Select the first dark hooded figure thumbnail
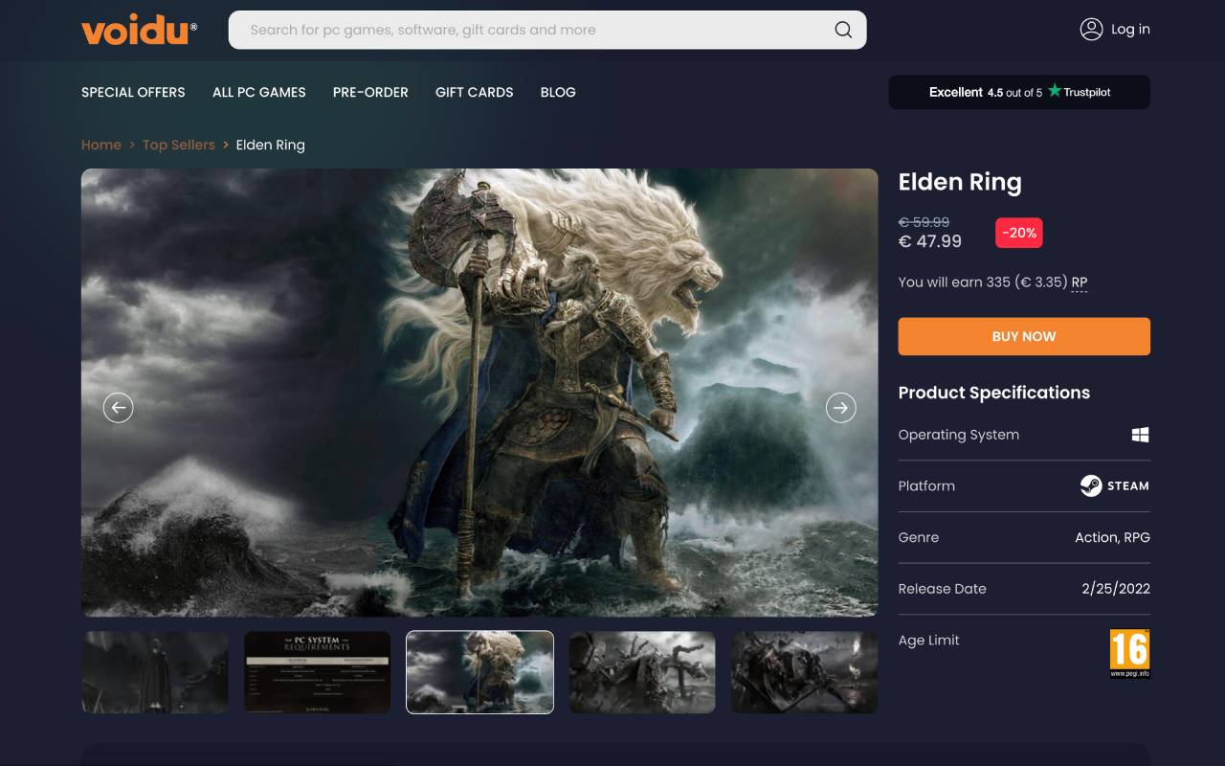1225x766 pixels. pos(155,672)
